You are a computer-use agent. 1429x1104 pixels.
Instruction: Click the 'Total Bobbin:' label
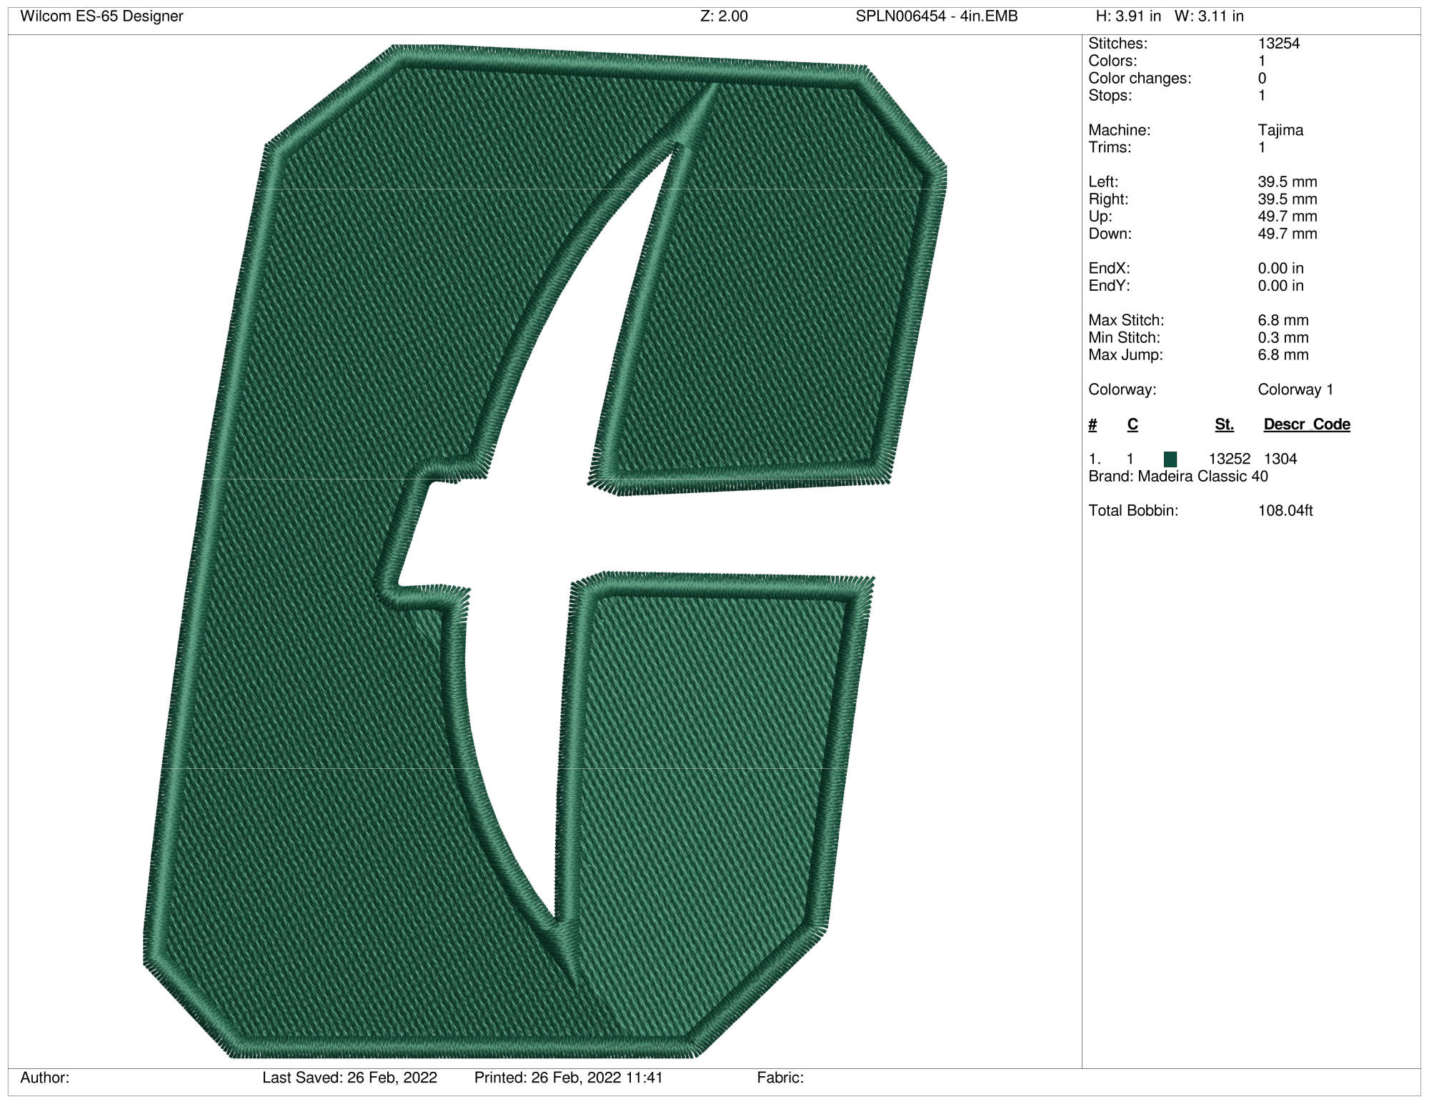click(1133, 510)
